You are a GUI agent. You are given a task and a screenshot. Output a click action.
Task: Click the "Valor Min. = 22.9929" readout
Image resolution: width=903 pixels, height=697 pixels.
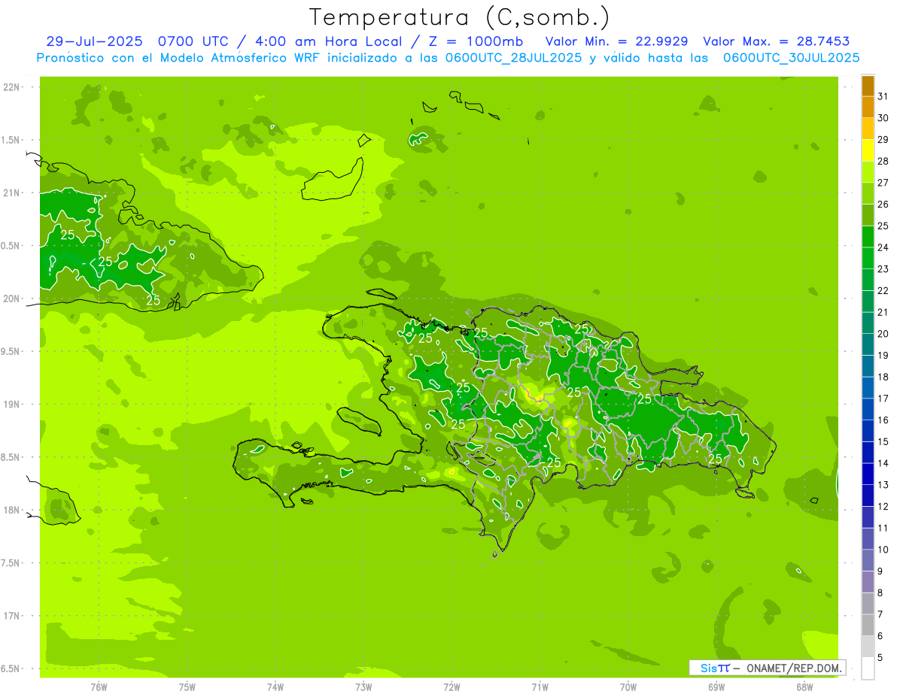click(617, 41)
